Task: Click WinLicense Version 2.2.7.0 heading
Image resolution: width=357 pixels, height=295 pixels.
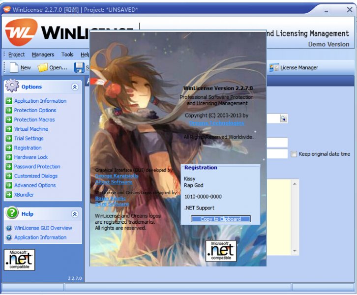Action: (x=218, y=88)
